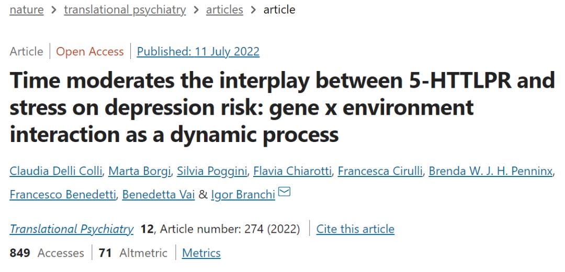
Task: Click the first breadcrumb chevron separator
Action: tap(54, 10)
